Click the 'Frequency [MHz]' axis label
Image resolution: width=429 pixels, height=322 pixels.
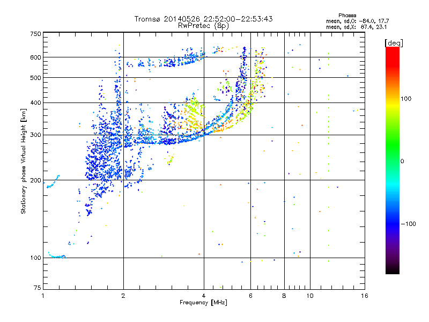tap(203, 303)
